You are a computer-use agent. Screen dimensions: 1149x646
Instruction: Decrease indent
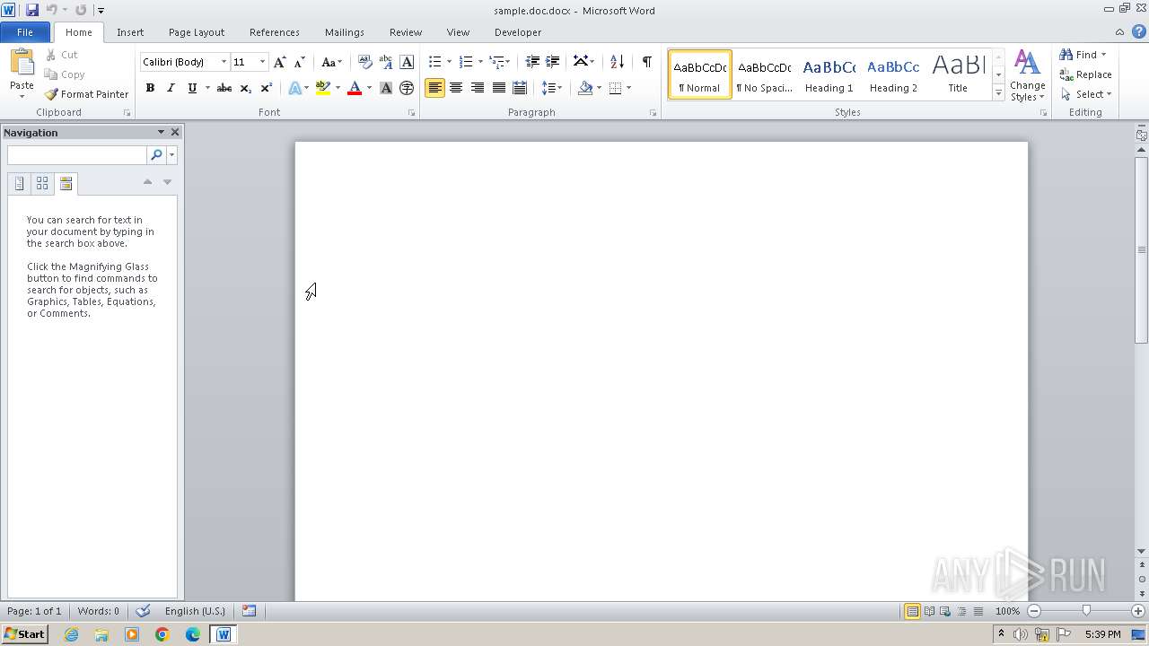(532, 62)
